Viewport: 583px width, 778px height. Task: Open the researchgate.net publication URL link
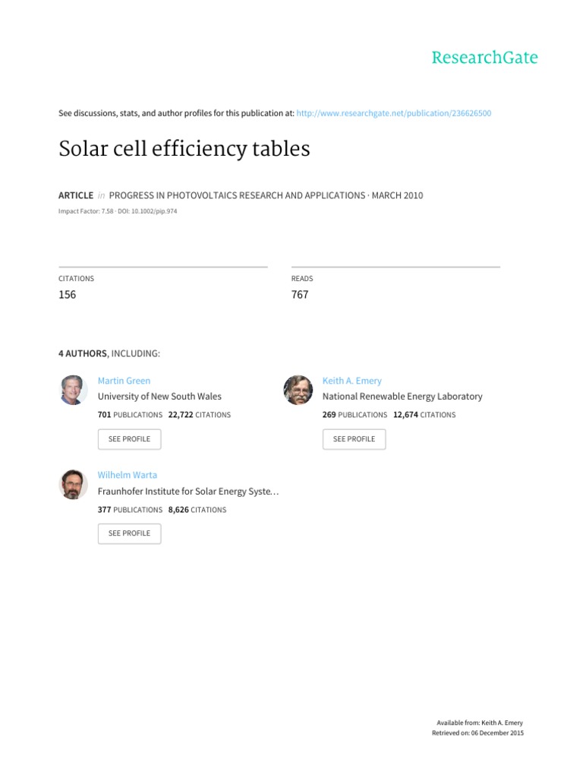tap(394, 113)
